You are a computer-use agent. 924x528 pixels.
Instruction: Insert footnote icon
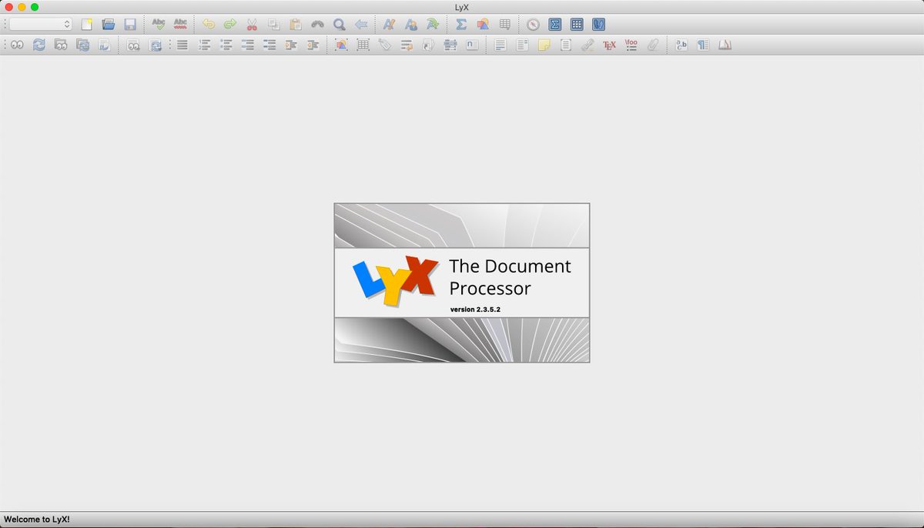tap(500, 45)
